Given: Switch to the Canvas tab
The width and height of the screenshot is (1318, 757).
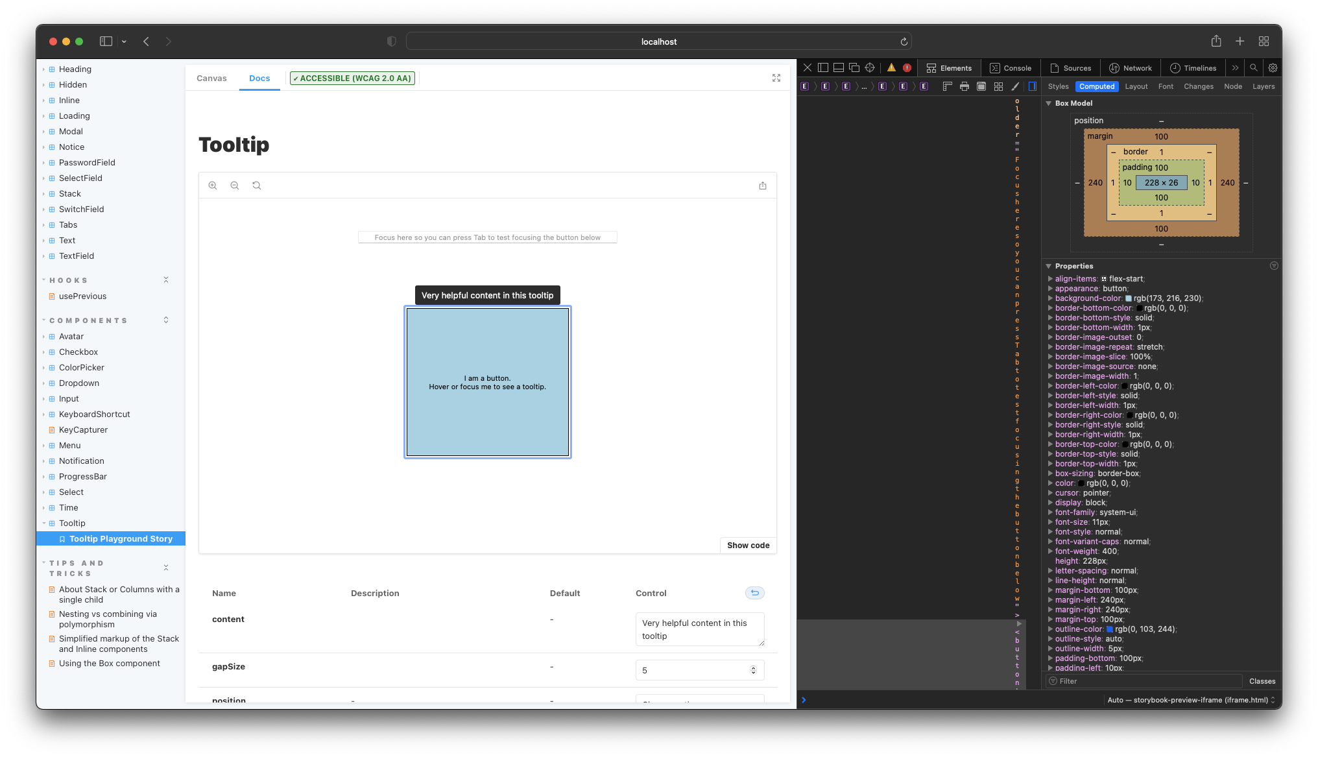Looking at the screenshot, I should [211, 78].
